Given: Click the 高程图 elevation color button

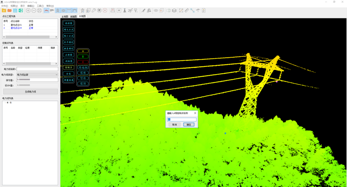Looking at the screenshot, I should point(69,23).
